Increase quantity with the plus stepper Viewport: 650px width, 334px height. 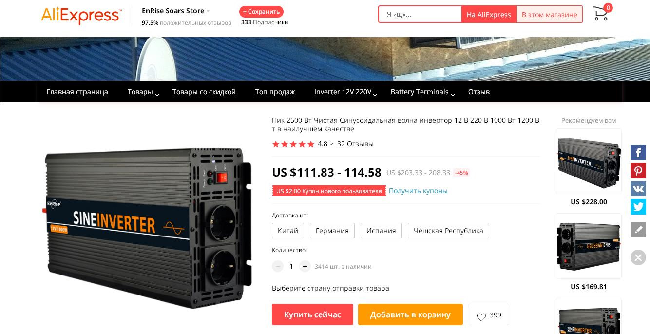click(305, 266)
